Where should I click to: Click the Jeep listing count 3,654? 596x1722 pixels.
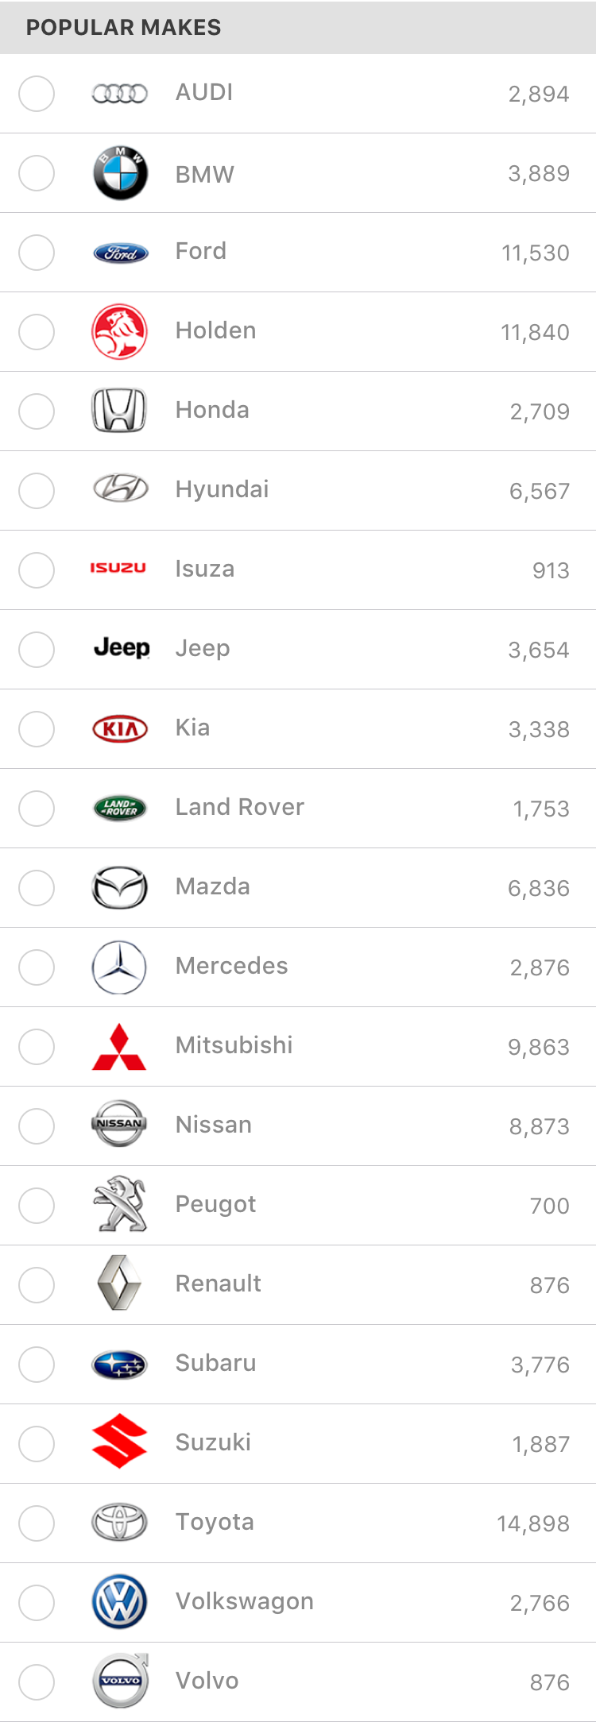(x=539, y=650)
